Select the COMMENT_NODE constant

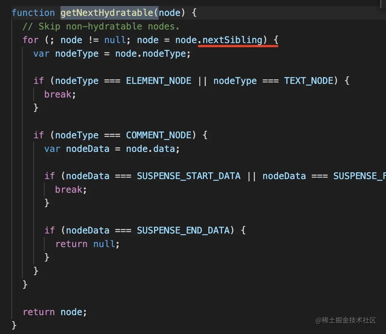[159, 135]
